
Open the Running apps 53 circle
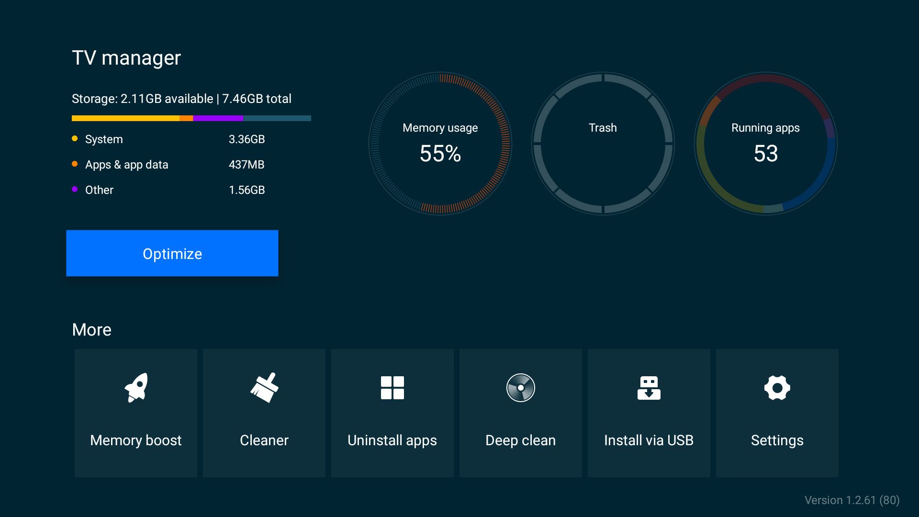click(766, 144)
